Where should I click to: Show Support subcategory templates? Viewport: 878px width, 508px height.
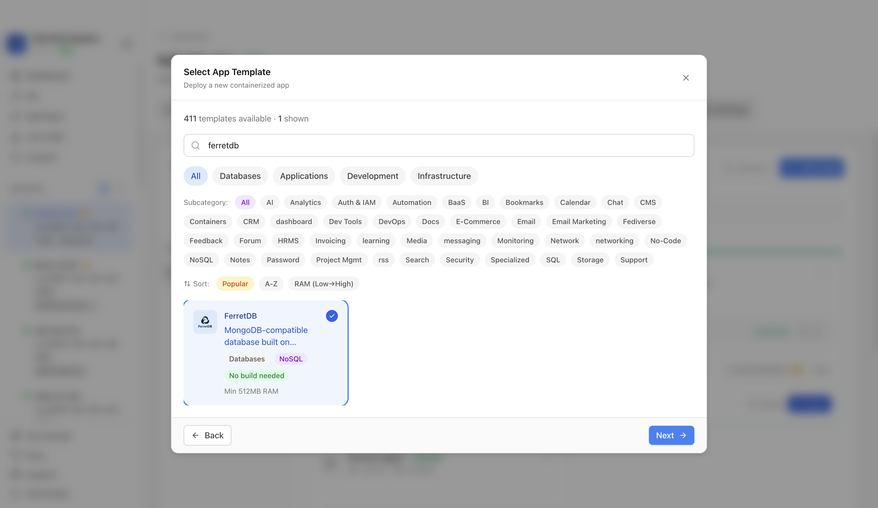click(634, 260)
